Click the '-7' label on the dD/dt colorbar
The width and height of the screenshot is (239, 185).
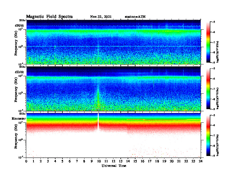214,89
